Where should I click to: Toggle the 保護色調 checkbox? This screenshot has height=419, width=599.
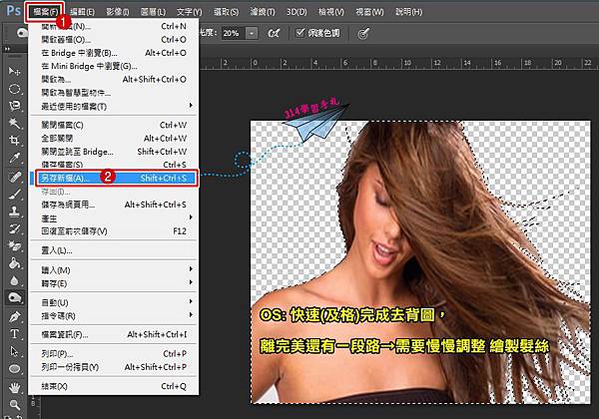click(300, 33)
